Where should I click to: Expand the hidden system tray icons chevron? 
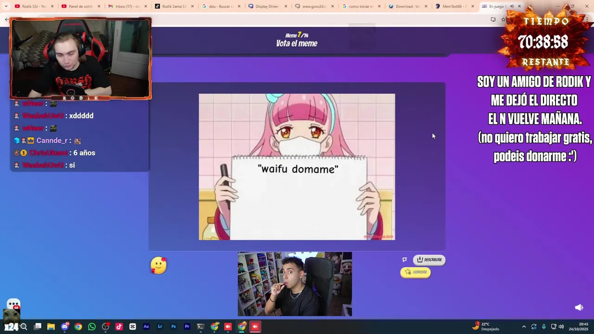pyautogui.click(x=524, y=327)
